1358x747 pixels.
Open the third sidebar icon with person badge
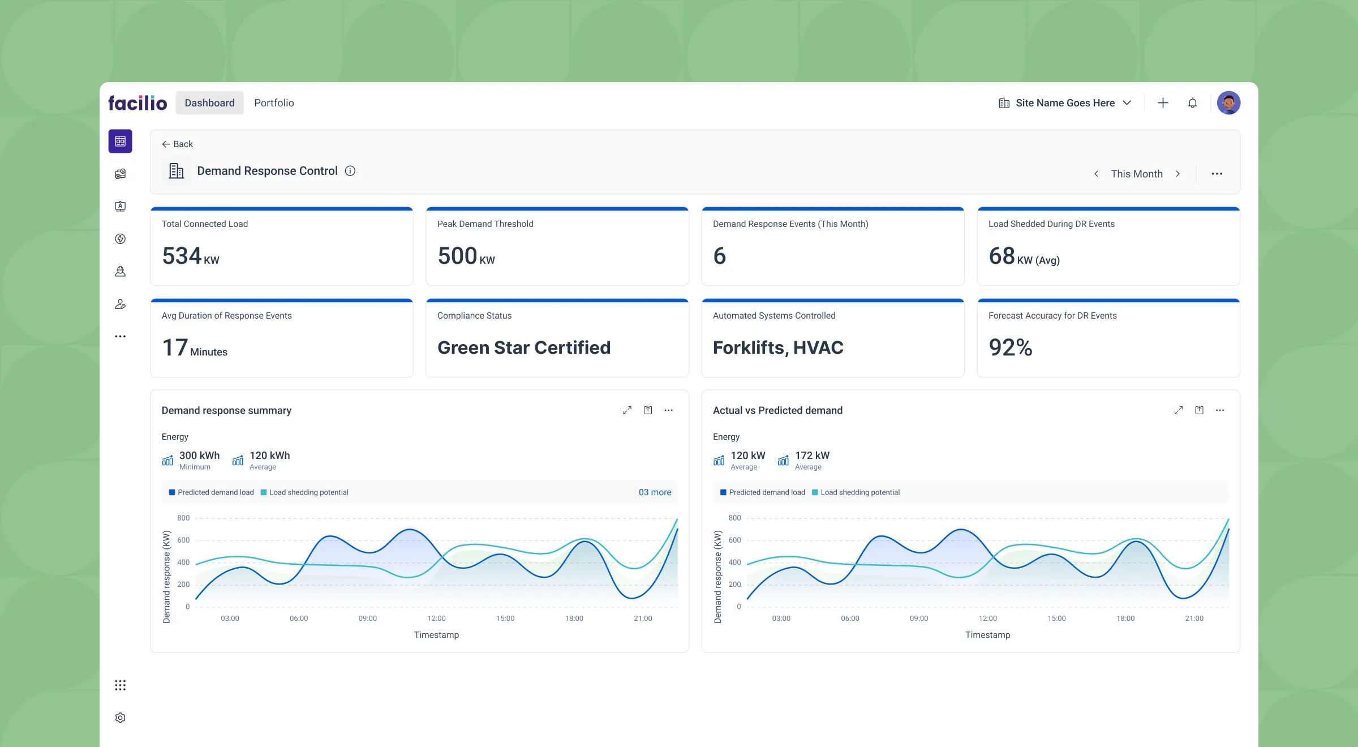click(121, 207)
